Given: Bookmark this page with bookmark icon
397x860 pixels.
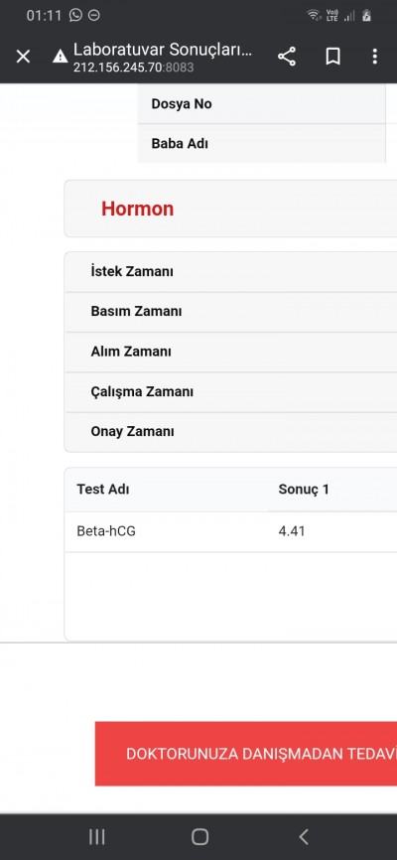Looking at the screenshot, I should click(x=332, y=57).
